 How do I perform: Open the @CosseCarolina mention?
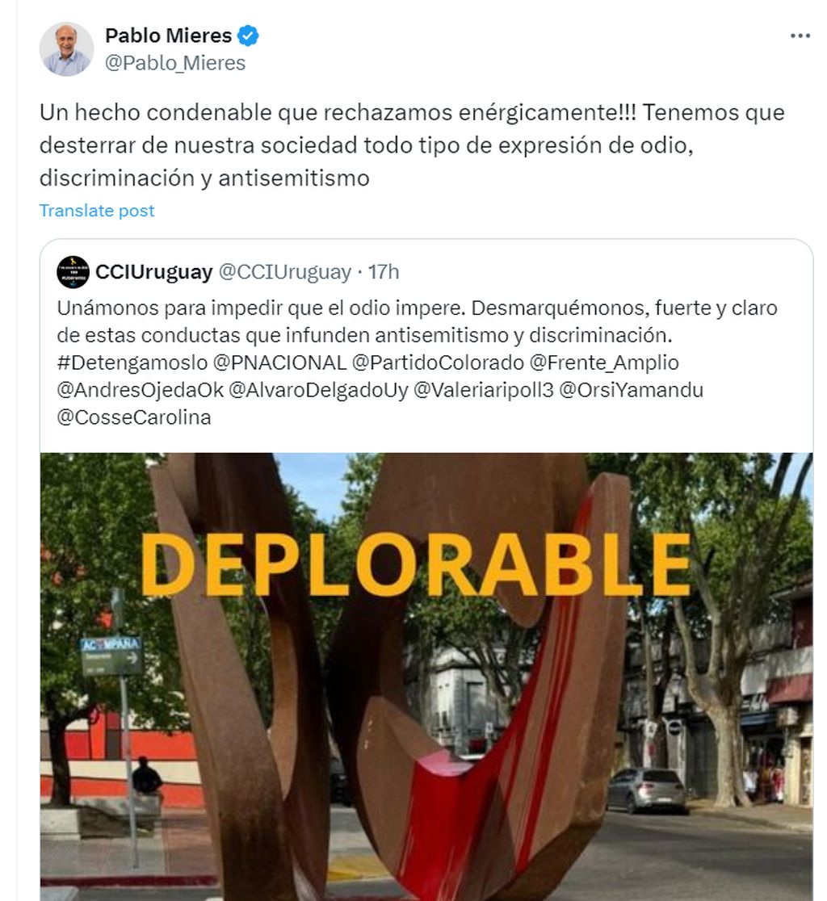pos(134,417)
